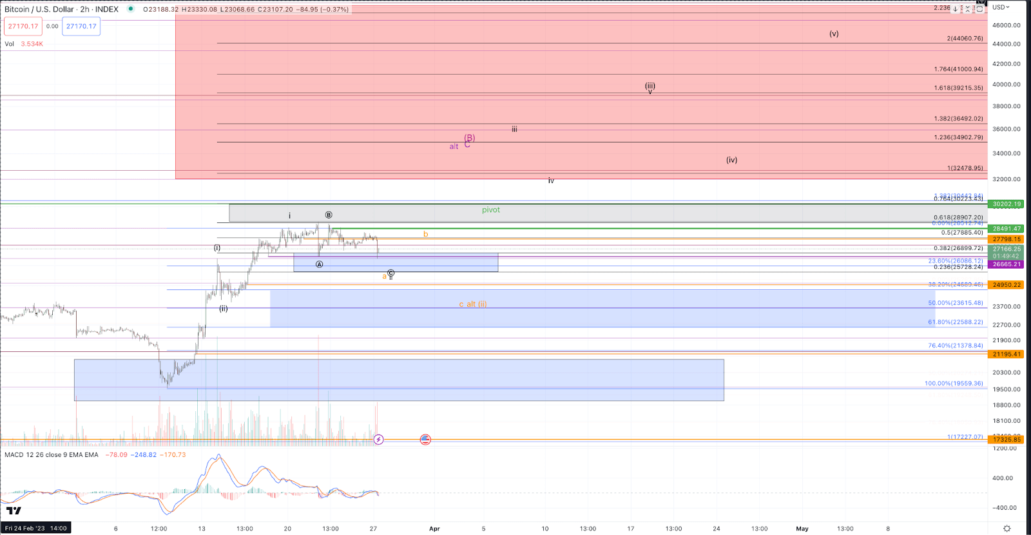
Task: Click the MACD signal value -170.73
Action: coord(173,455)
